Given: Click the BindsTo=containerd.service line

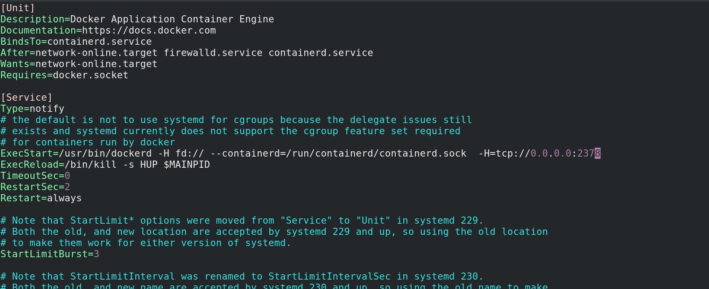Looking at the screenshot, I should 76,42.
